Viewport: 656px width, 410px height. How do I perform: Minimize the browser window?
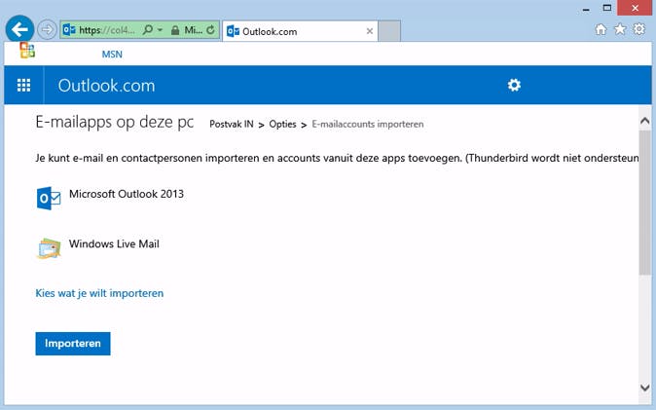click(586, 9)
